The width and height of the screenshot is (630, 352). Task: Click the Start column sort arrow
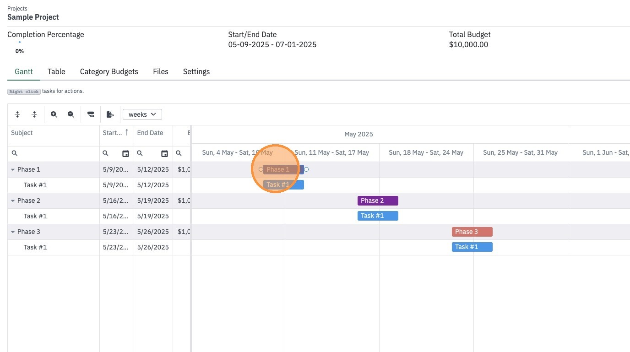point(127,133)
